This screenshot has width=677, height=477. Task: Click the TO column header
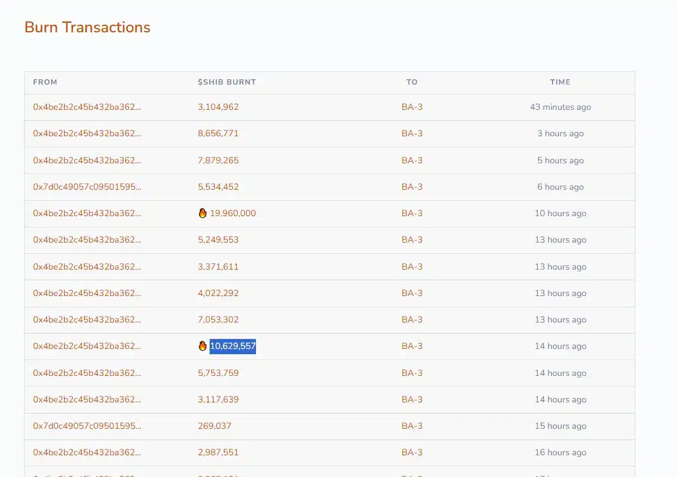pos(412,82)
